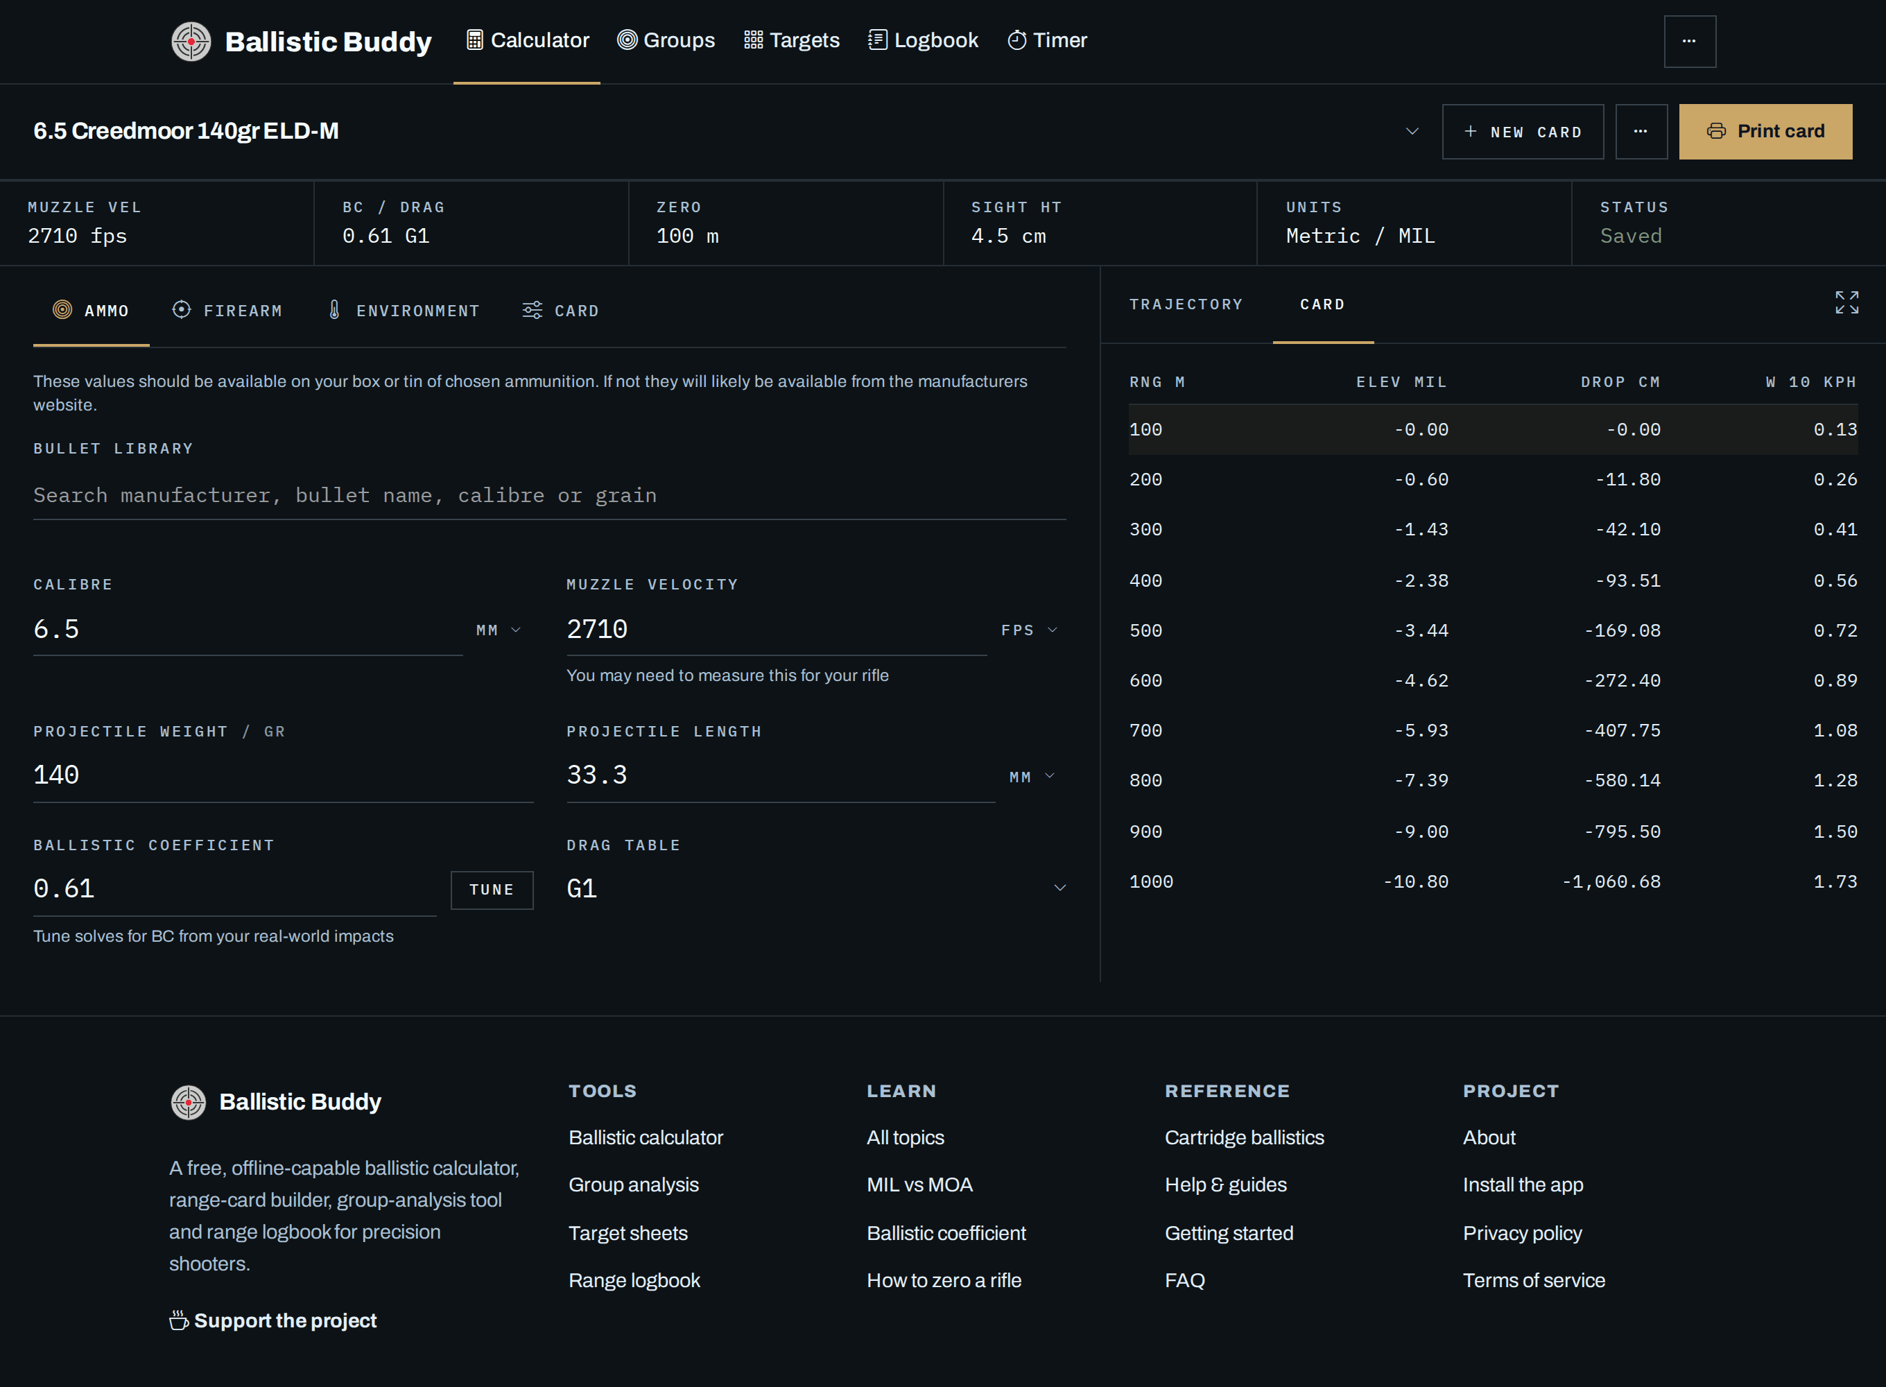Click the footer Ballistic Buddy logo icon
The width and height of the screenshot is (1886, 1387).
click(188, 1103)
